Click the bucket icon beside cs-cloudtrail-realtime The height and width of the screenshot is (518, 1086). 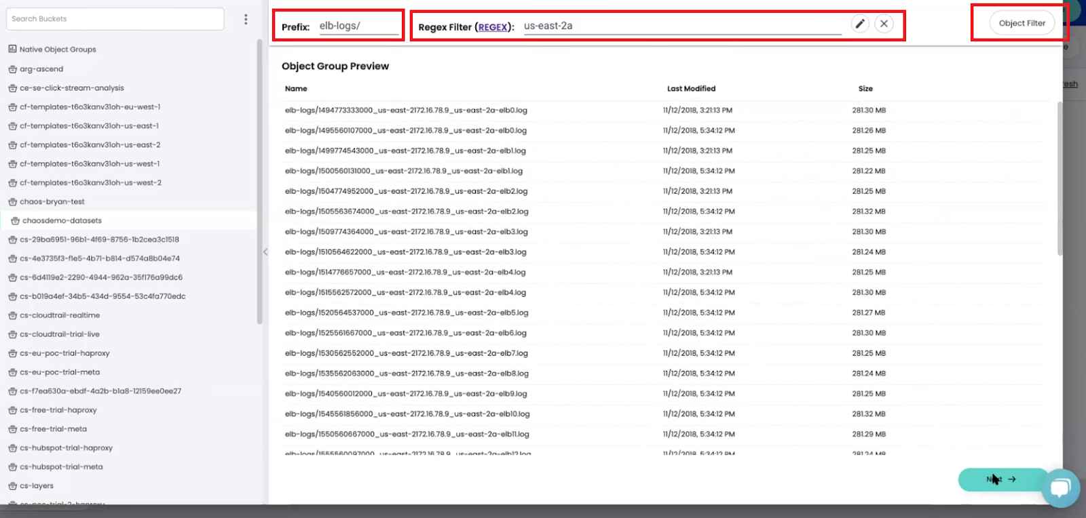click(12, 315)
